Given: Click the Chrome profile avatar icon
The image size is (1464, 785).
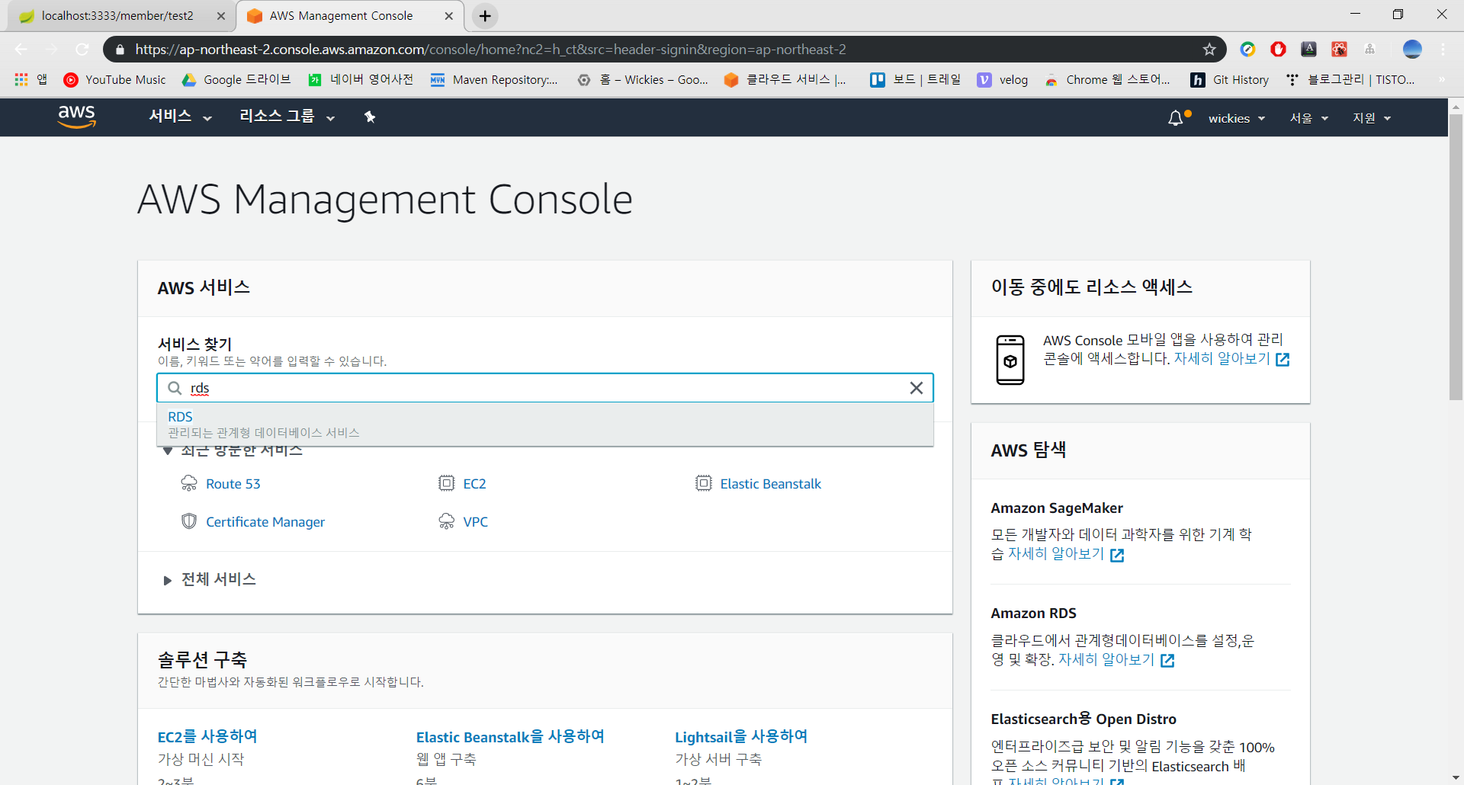Looking at the screenshot, I should pyautogui.click(x=1412, y=50).
